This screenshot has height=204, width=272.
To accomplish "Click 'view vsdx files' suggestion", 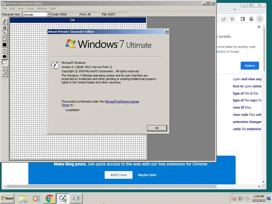I will (x=247, y=114).
